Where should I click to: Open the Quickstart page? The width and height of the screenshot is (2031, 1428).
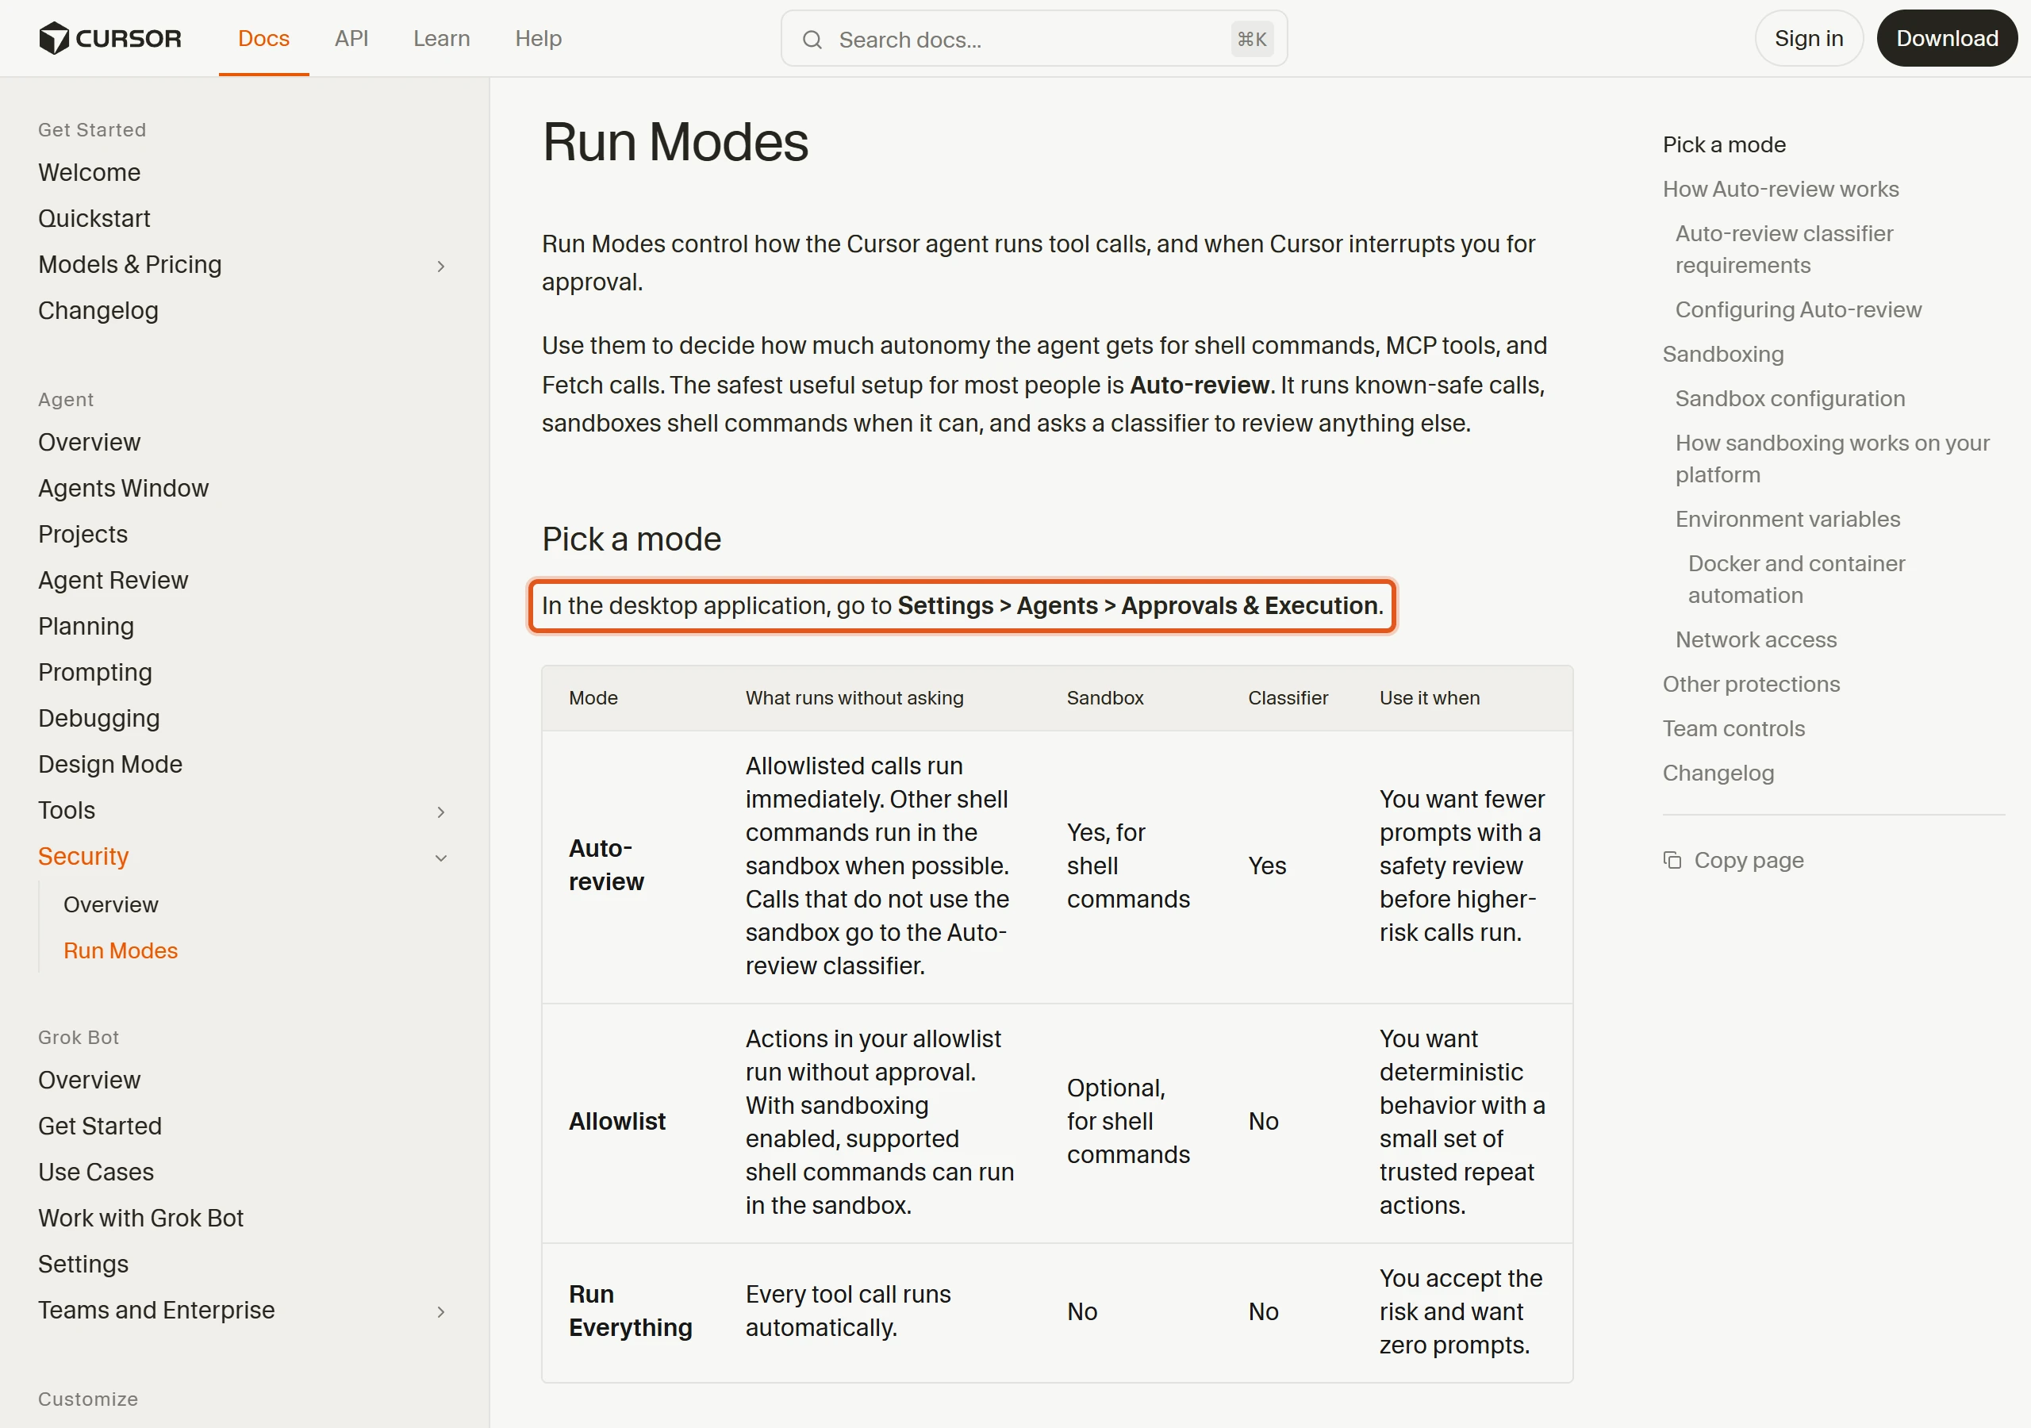[94, 218]
